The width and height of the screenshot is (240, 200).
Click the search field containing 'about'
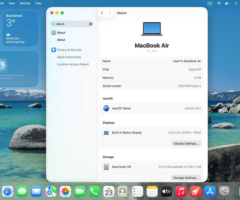[x=72, y=24]
